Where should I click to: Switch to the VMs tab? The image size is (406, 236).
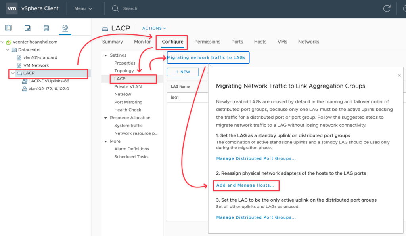[x=282, y=42]
